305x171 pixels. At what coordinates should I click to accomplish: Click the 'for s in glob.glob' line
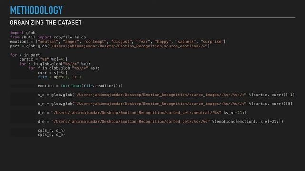click(55, 64)
